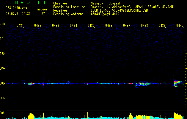This screenshot has height=119, width=187.
Task: Click the Receiving Location label
Action: [x=69, y=7]
